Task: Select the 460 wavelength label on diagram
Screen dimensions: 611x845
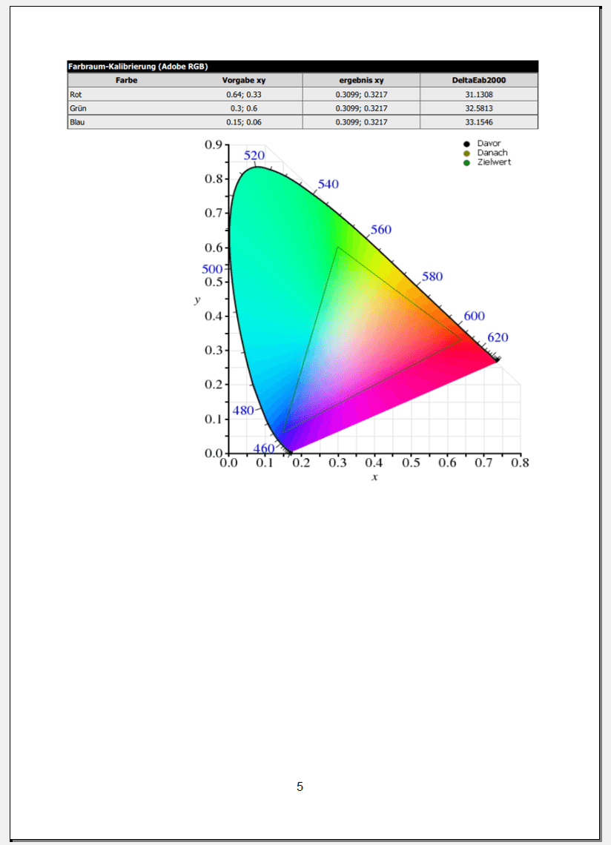Action: 264,448
